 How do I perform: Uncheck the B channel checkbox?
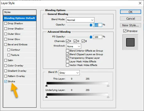click(83, 41)
